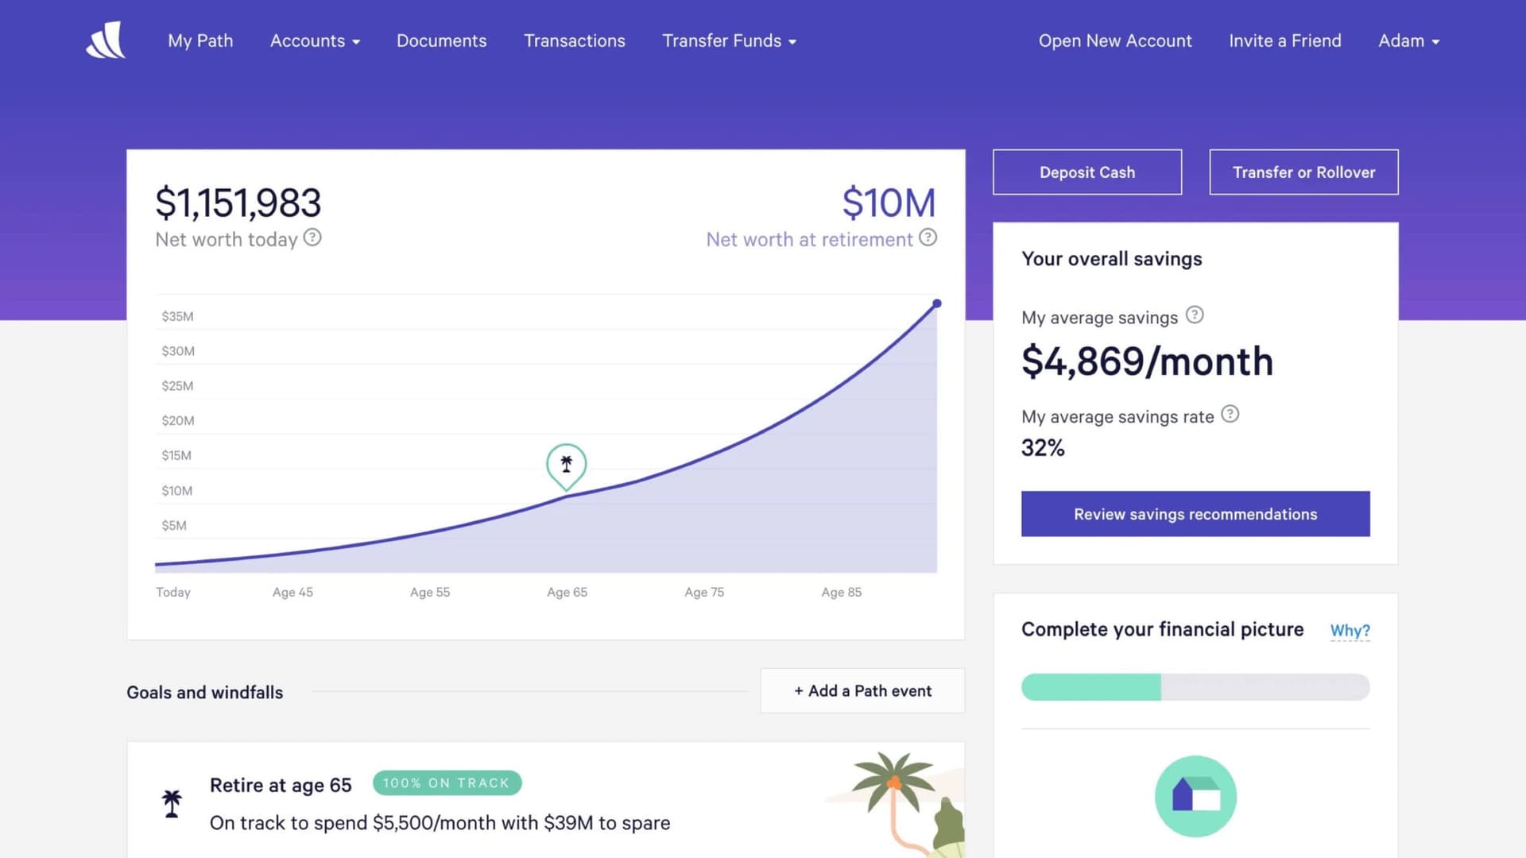
Task: Open the help icon beside My average savings
Action: click(x=1195, y=315)
